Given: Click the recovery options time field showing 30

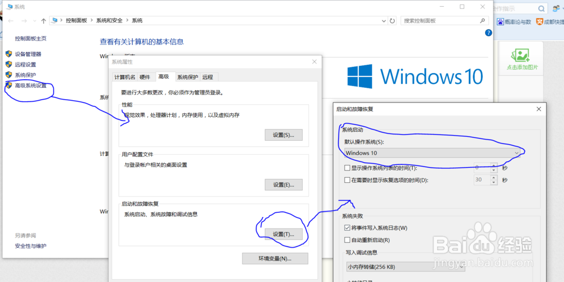Looking at the screenshot, I should (x=482, y=180).
